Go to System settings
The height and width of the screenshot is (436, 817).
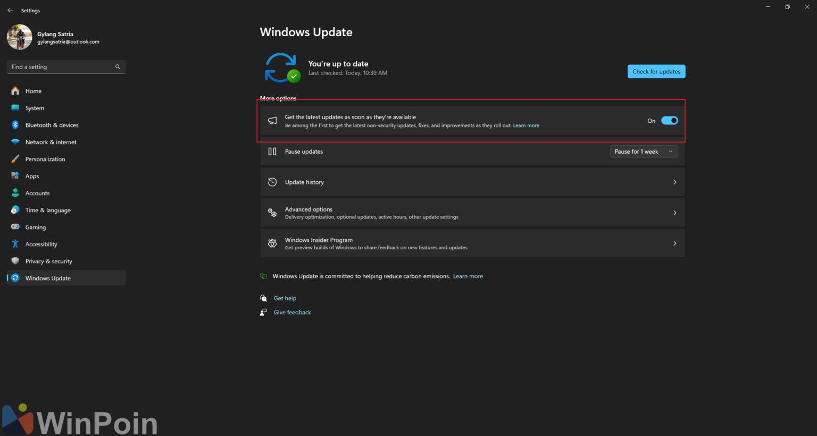[x=66, y=108]
